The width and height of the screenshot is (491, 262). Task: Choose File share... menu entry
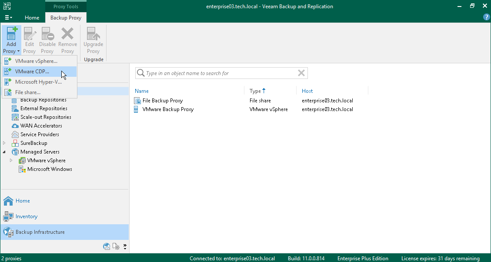(40, 92)
